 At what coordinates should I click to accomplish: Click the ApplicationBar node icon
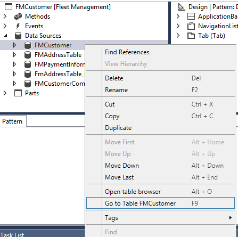point(191,17)
